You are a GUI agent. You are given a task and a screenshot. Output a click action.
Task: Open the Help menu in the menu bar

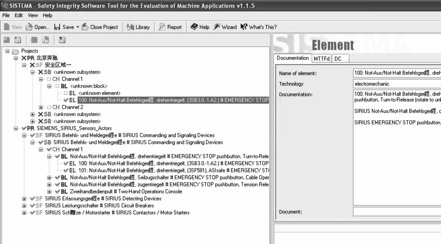[47, 15]
